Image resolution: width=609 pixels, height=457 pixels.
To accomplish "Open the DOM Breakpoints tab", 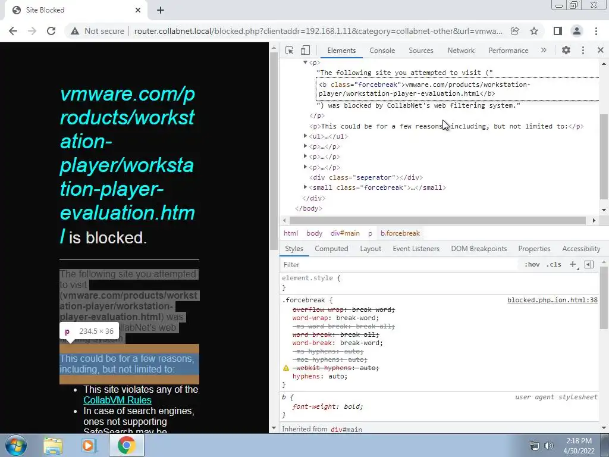I will (479, 249).
